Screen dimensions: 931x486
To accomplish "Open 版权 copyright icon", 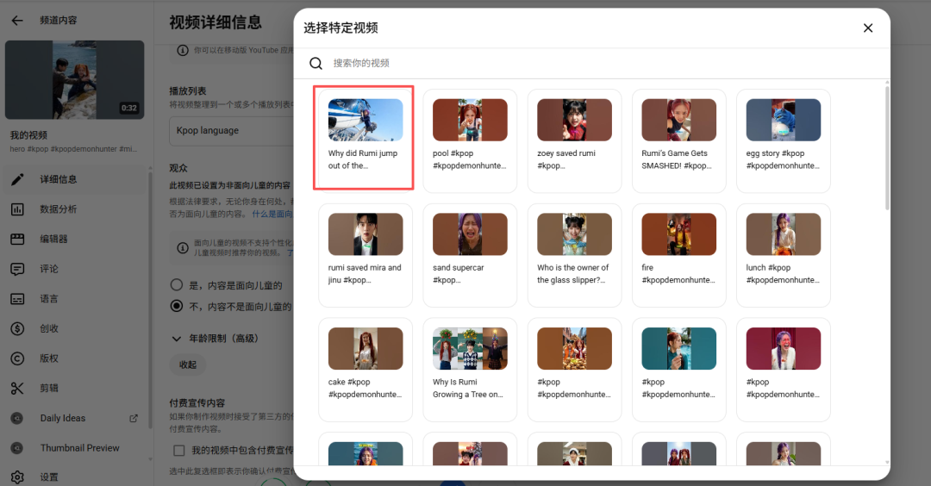I will (x=17, y=358).
